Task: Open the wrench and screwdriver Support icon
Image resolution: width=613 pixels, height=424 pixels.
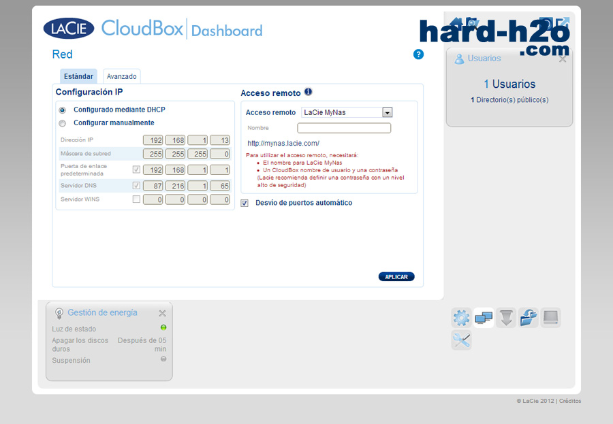Action: (461, 340)
